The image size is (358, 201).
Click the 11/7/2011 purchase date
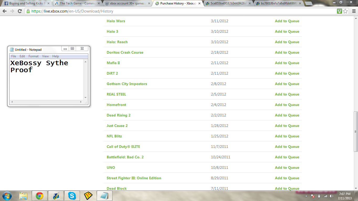[219, 147]
